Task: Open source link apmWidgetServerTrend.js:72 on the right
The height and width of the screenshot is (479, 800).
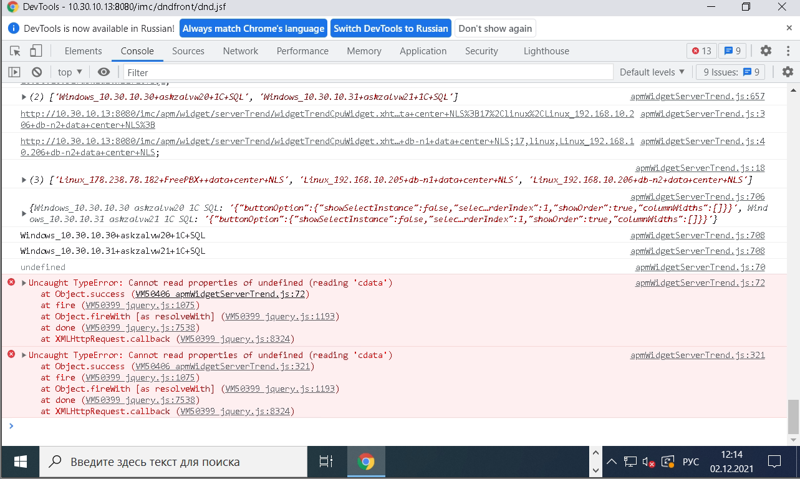Action: pos(700,283)
